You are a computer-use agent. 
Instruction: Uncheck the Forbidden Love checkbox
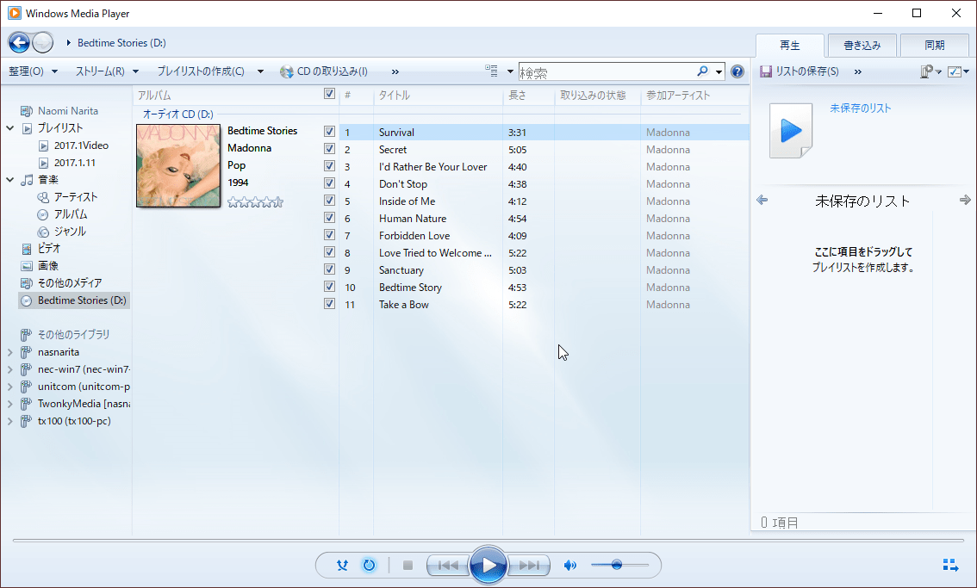tap(330, 235)
